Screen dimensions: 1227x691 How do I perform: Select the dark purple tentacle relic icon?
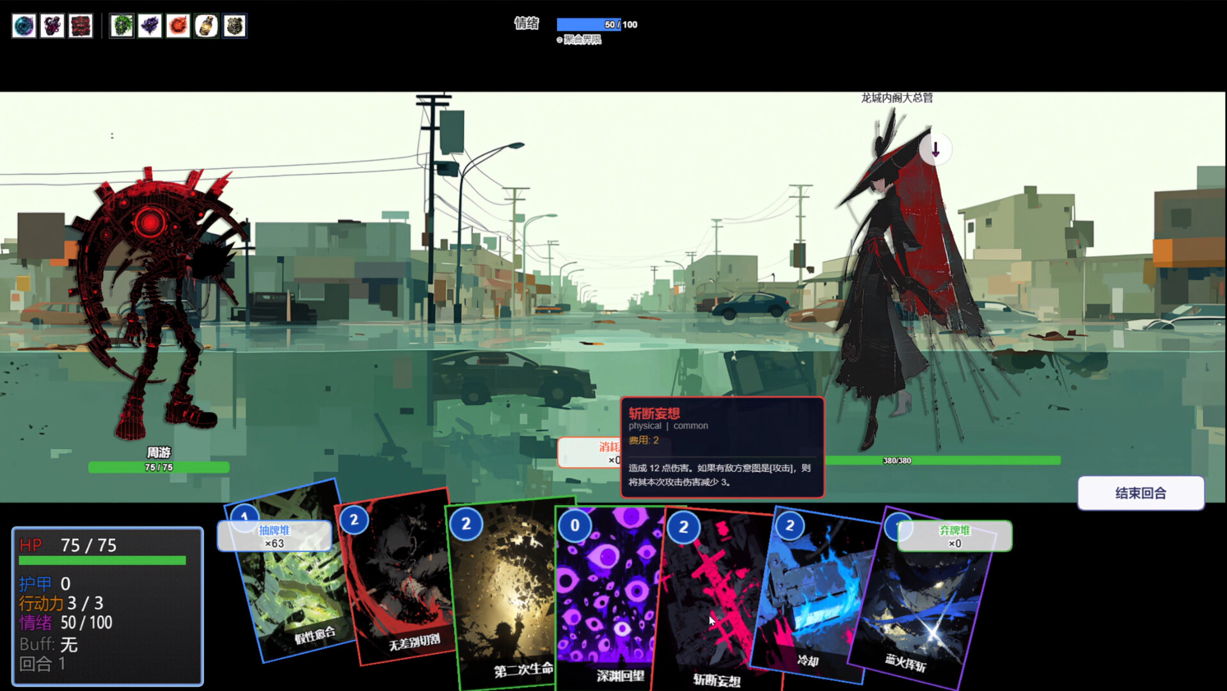(x=52, y=26)
